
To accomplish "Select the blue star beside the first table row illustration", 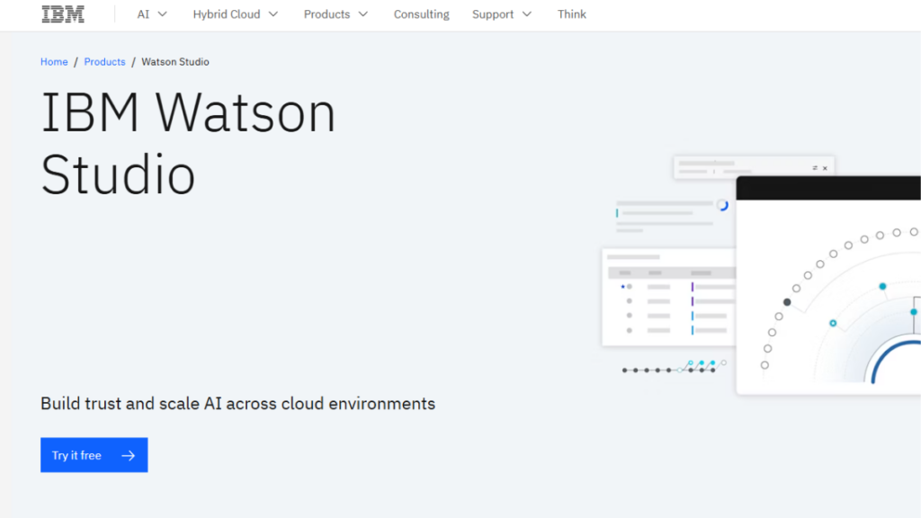I will tap(622, 286).
